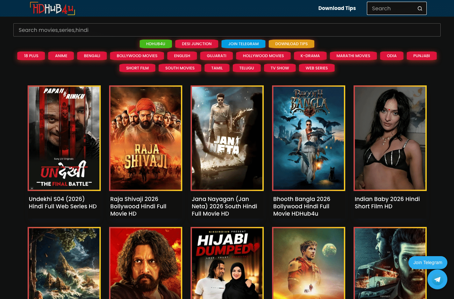Browse the HOLLYWOOD MOVIES category
The height and width of the screenshot is (299, 454).
pyautogui.click(x=263, y=56)
